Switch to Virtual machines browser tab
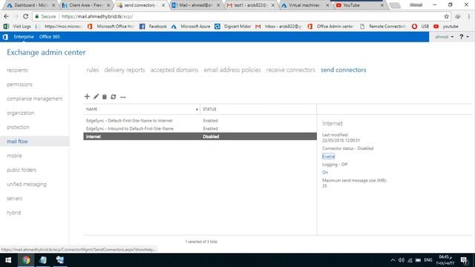Screen dimensions: 475x267 coord(304,5)
